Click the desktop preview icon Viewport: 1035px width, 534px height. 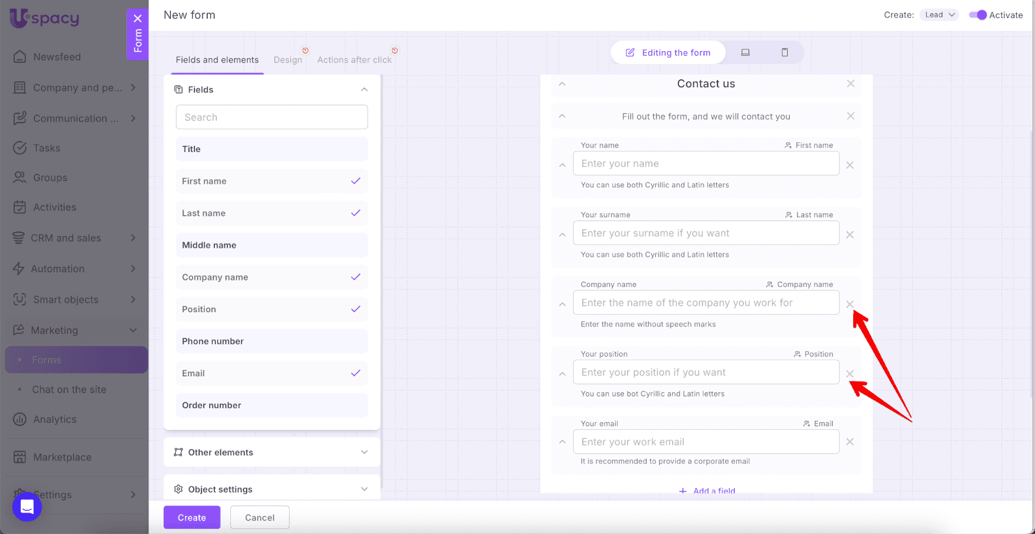pos(745,52)
